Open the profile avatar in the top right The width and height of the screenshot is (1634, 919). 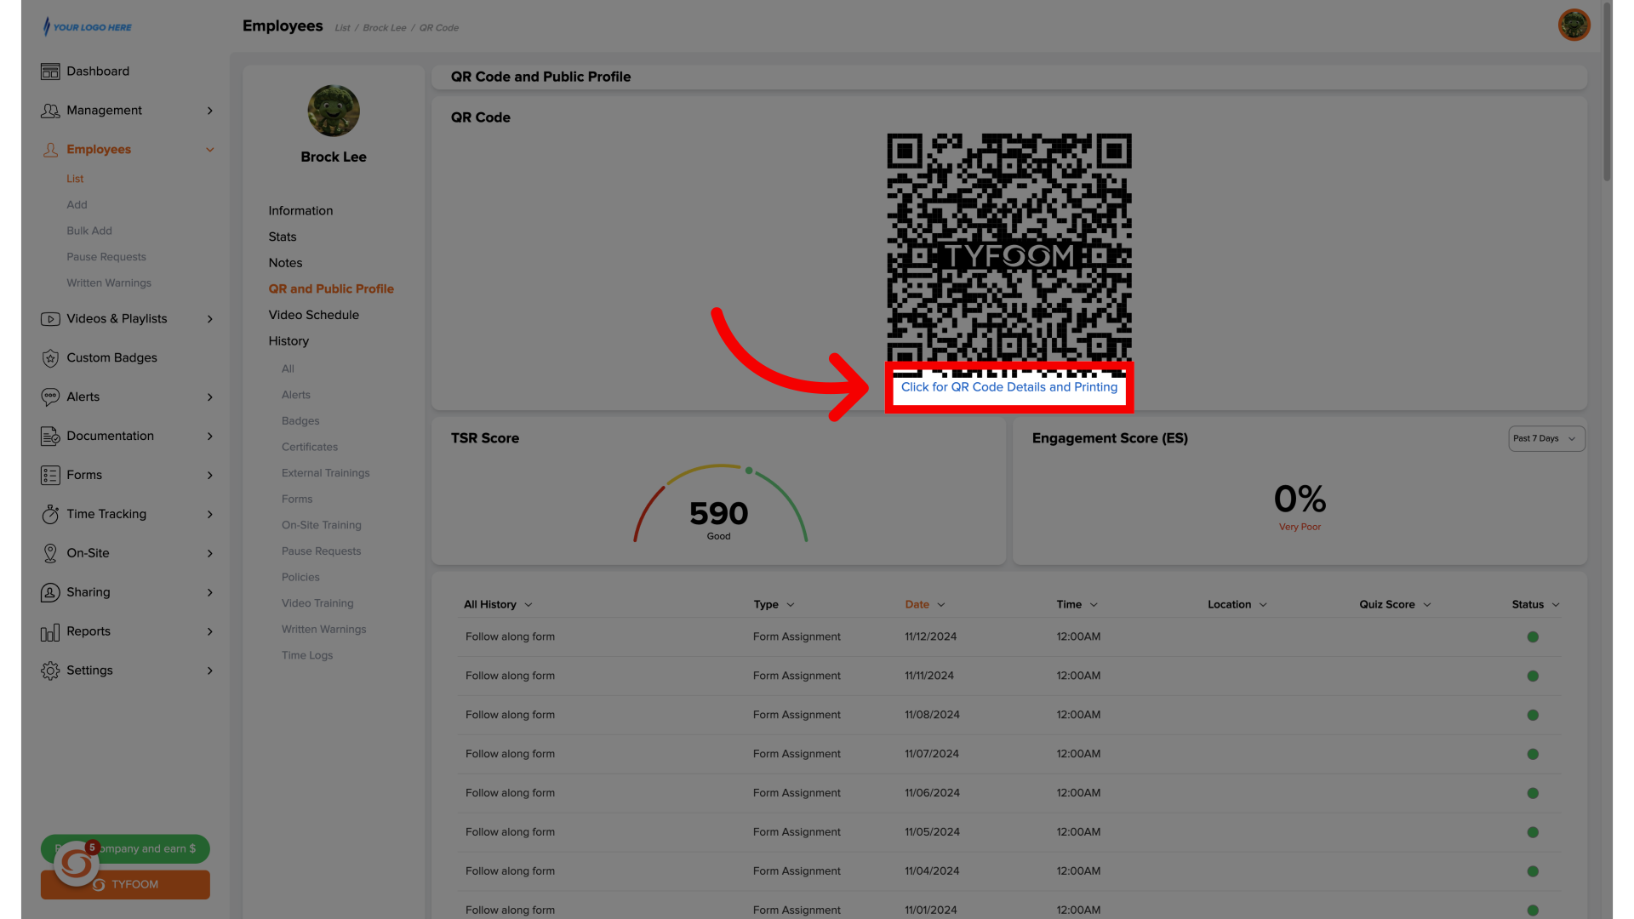pyautogui.click(x=1574, y=25)
